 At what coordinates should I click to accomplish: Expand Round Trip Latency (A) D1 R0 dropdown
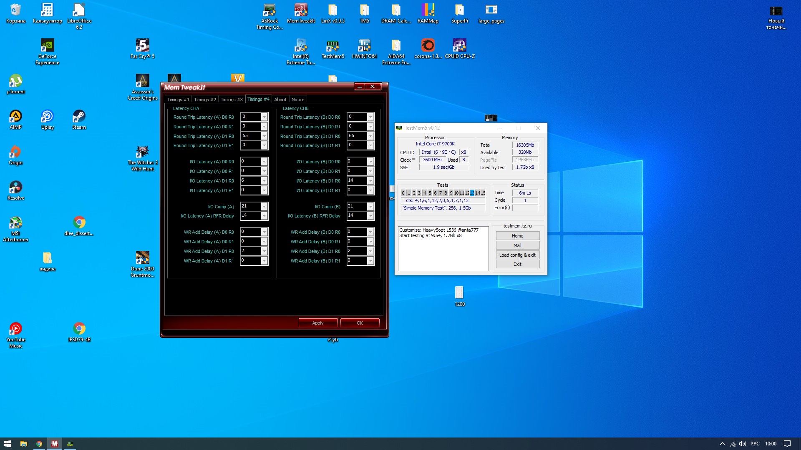pyautogui.click(x=264, y=136)
